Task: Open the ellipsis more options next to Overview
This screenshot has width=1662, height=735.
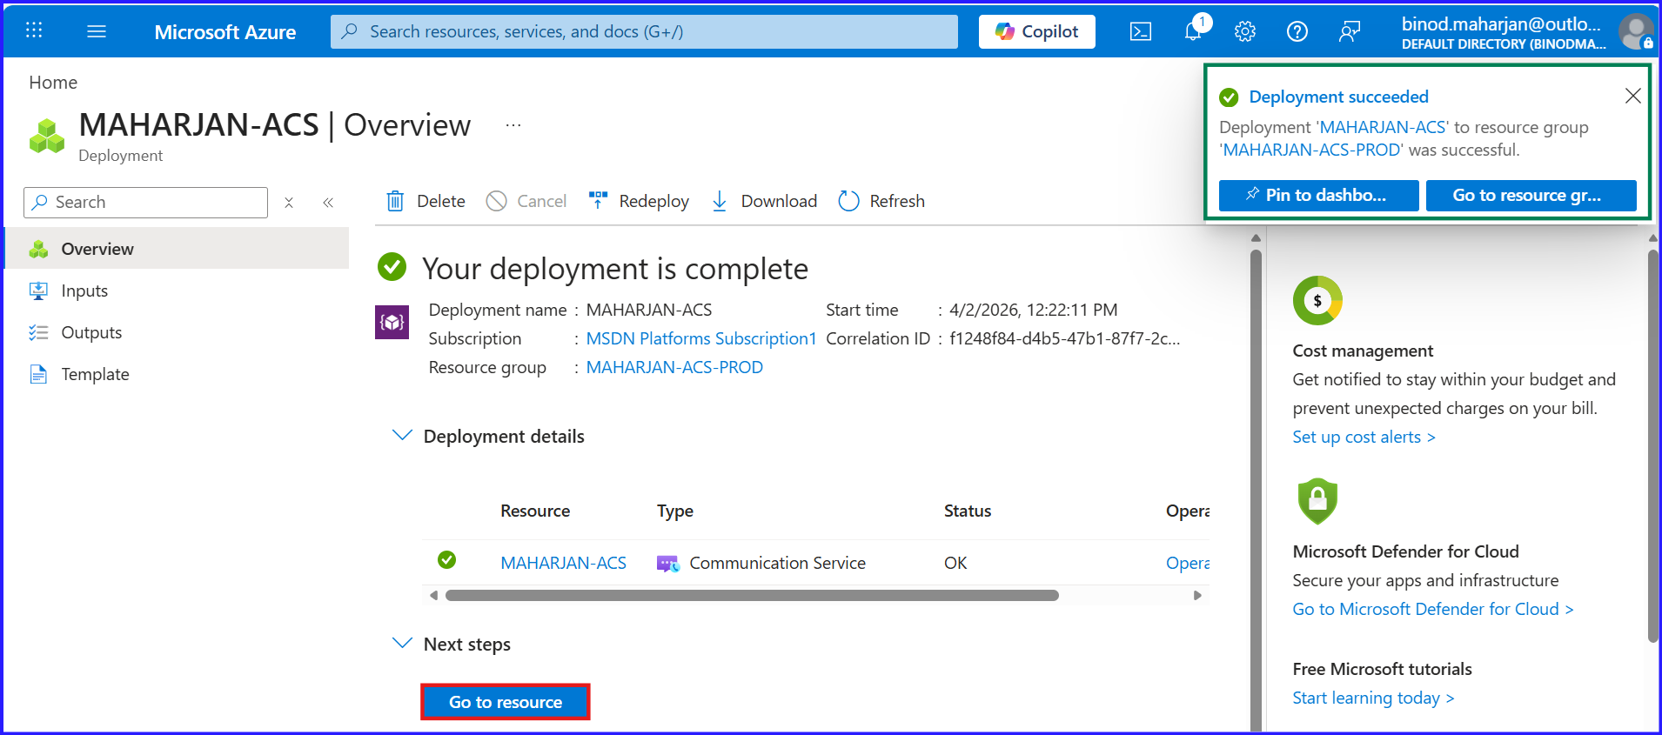Action: coord(513,125)
